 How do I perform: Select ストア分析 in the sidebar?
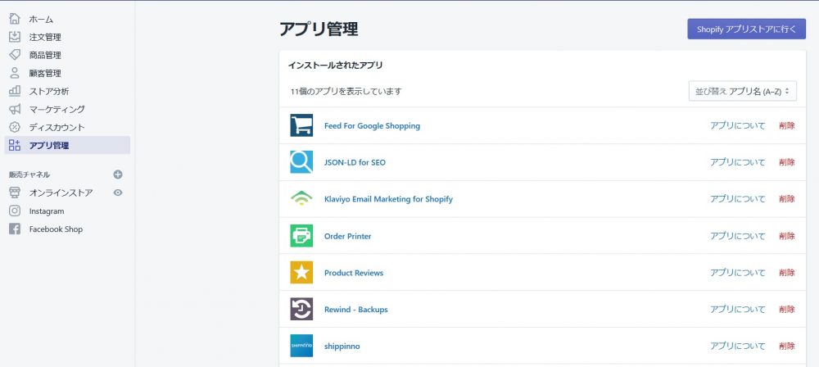point(49,91)
